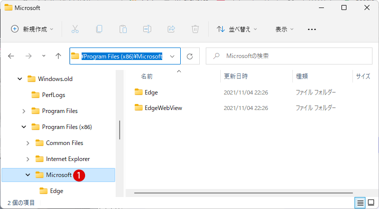Open the 表示 view menu
Screen dimensions: 379x209
(284, 29)
